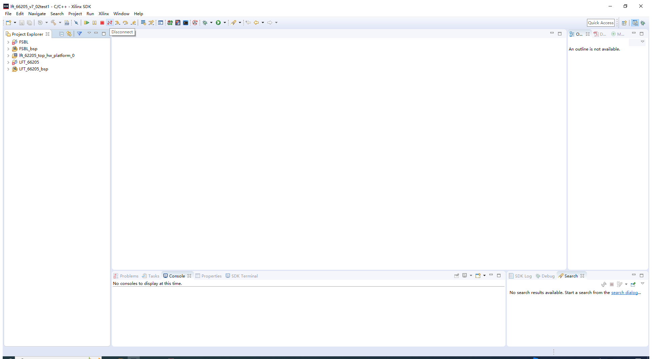The height and width of the screenshot is (359, 652).
Task: Click the Step Over debug icon
Action: pos(125,23)
